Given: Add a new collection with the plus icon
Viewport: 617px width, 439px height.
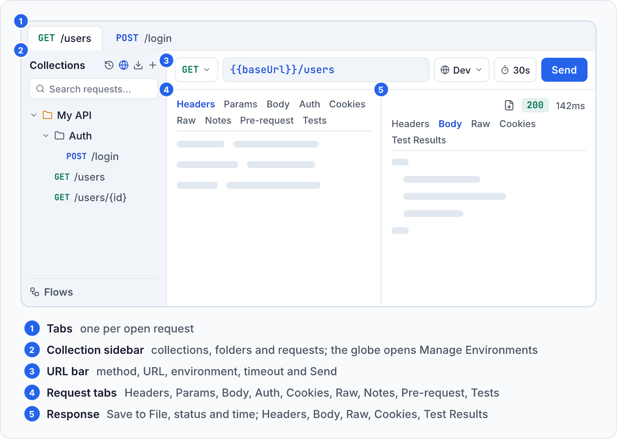Looking at the screenshot, I should point(153,65).
